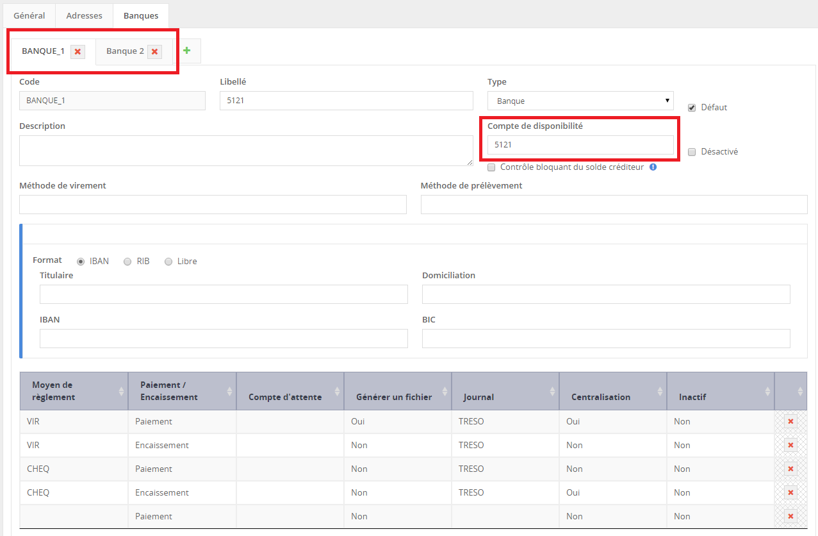Delete the CHEQ Encaissement row
The width and height of the screenshot is (818, 536).
click(x=790, y=493)
